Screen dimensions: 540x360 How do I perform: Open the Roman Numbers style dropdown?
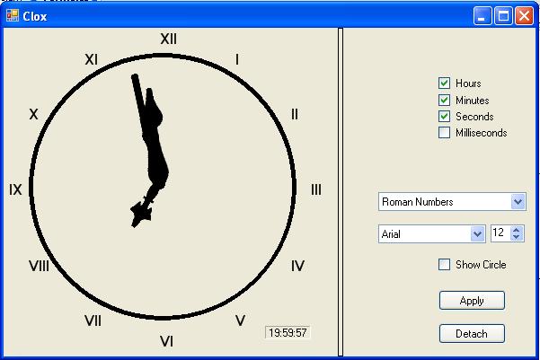tap(518, 202)
